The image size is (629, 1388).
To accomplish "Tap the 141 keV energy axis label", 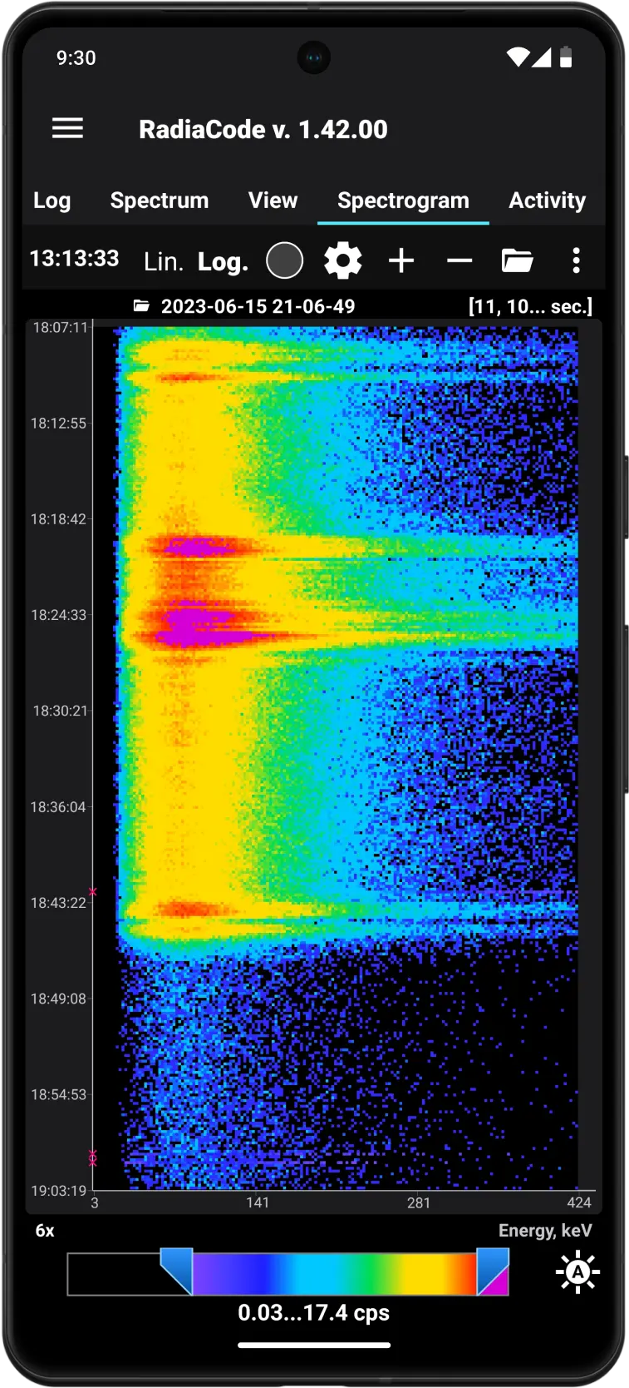I will coord(258,1202).
